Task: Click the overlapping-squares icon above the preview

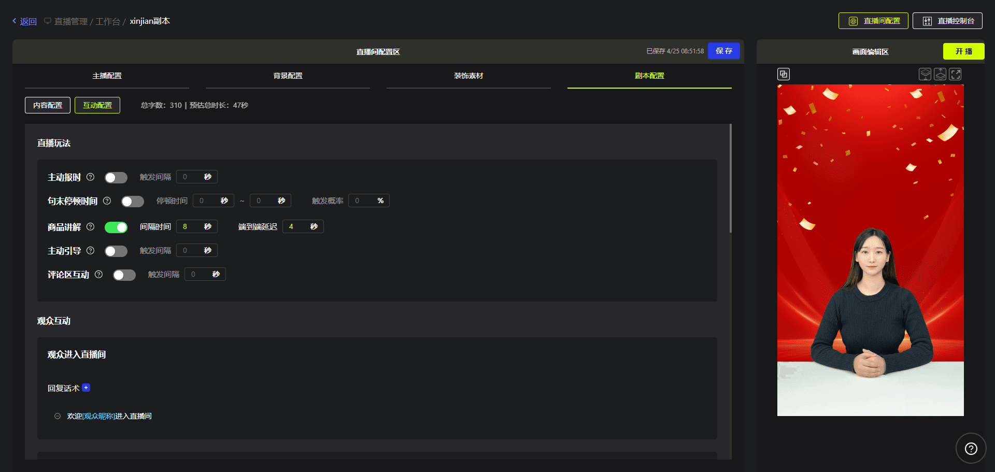Action: (x=784, y=74)
